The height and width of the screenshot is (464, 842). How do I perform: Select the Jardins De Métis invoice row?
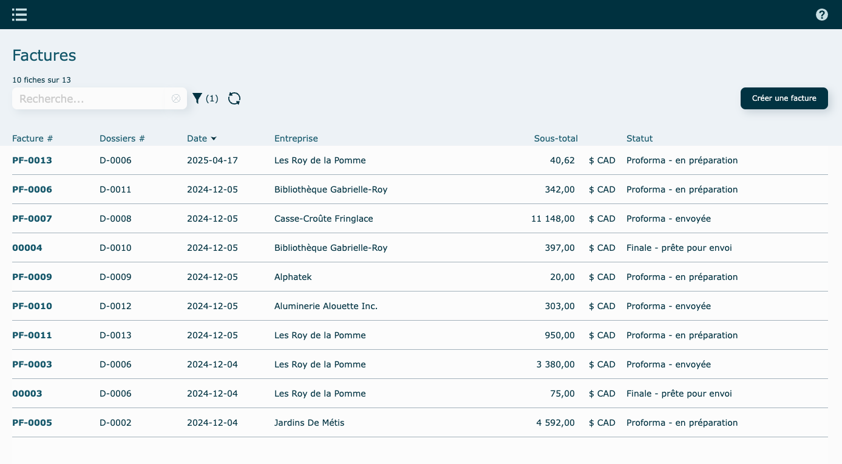[x=309, y=423]
